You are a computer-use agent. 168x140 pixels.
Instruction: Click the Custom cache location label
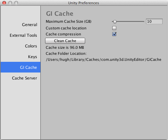(66, 28)
